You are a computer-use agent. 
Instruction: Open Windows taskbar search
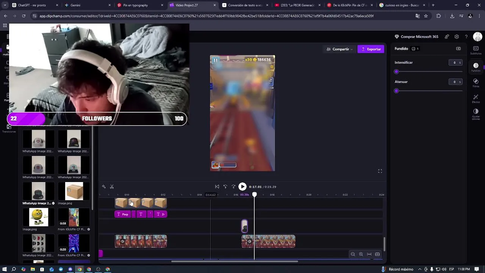(14, 269)
